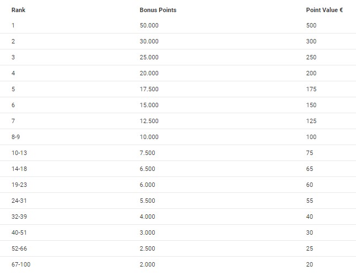Image resolution: width=356 pixels, height=277 pixels.
Task: Select the rank 67-100 cell
Action: 20,264
